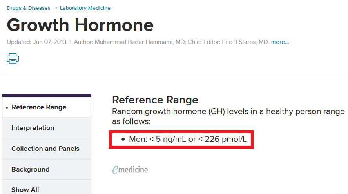Choose Show All in the sidebar
348x194 pixels.
tap(25, 190)
